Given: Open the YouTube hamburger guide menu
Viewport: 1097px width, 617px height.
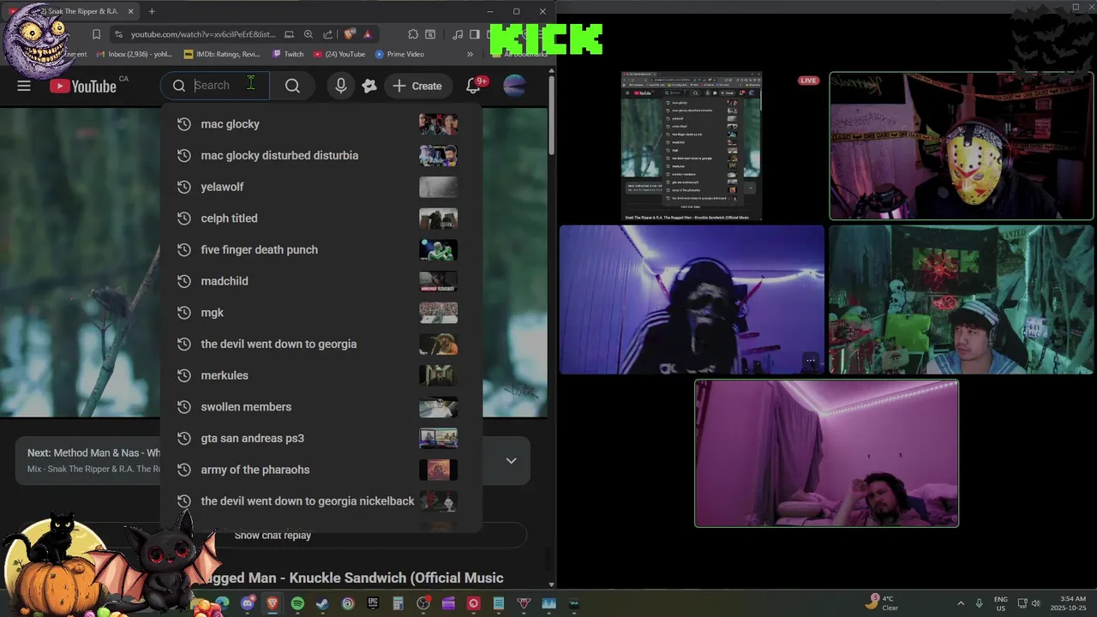Looking at the screenshot, I should click(24, 86).
